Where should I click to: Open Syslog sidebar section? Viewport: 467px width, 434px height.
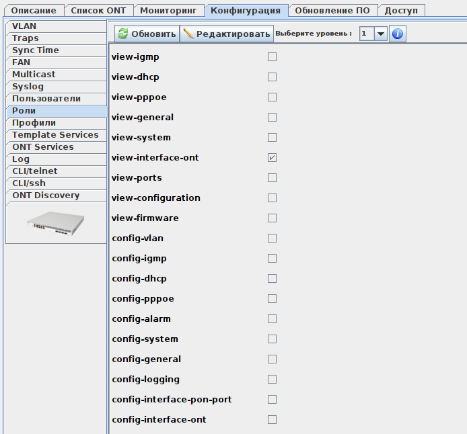tap(56, 87)
